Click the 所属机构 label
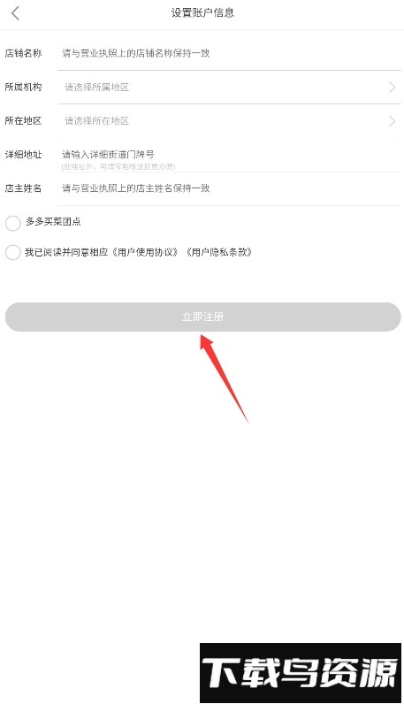 [23, 87]
